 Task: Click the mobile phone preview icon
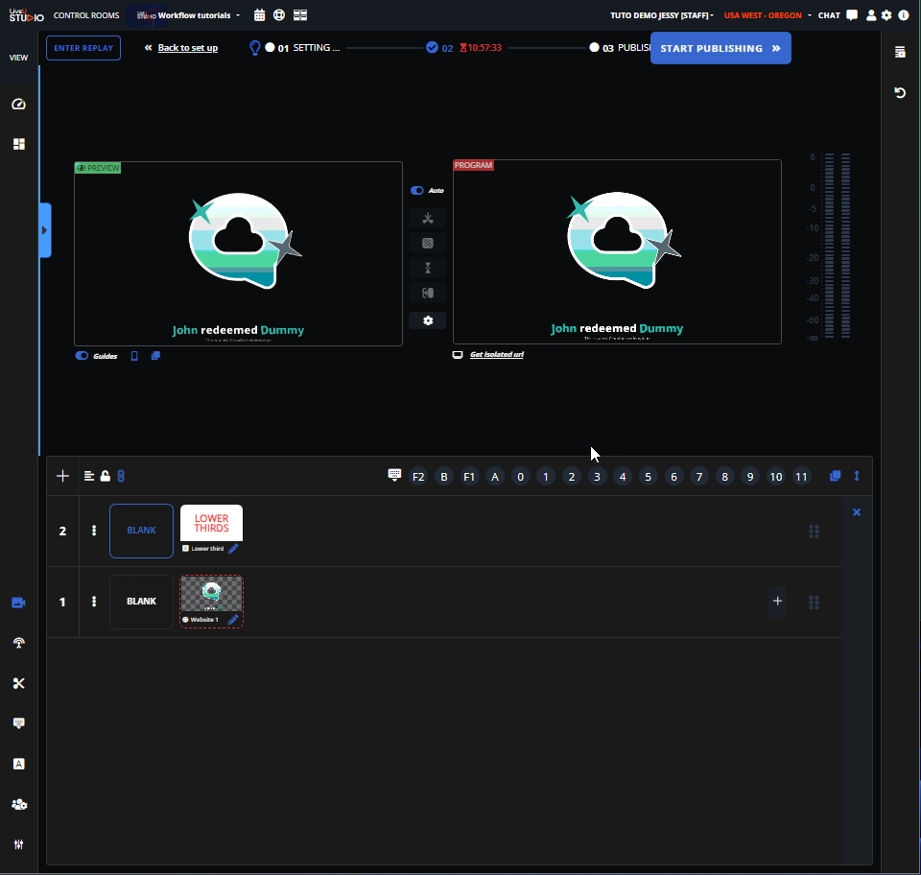point(134,356)
